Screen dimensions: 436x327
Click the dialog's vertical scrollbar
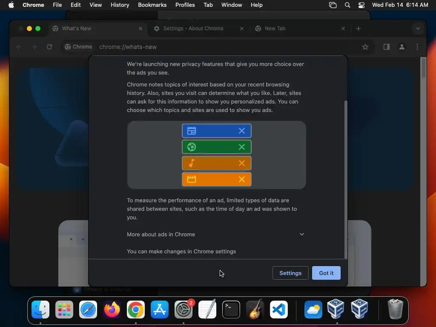tap(346, 179)
